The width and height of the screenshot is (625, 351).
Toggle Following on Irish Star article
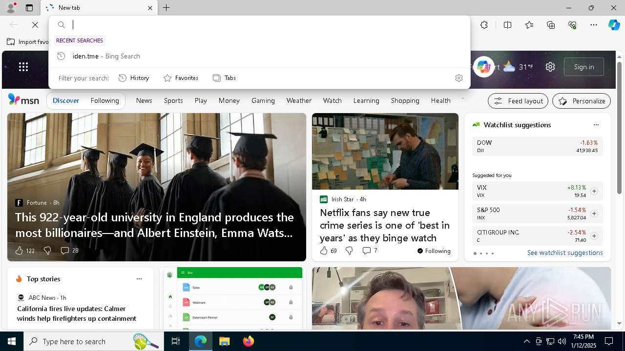434,251
